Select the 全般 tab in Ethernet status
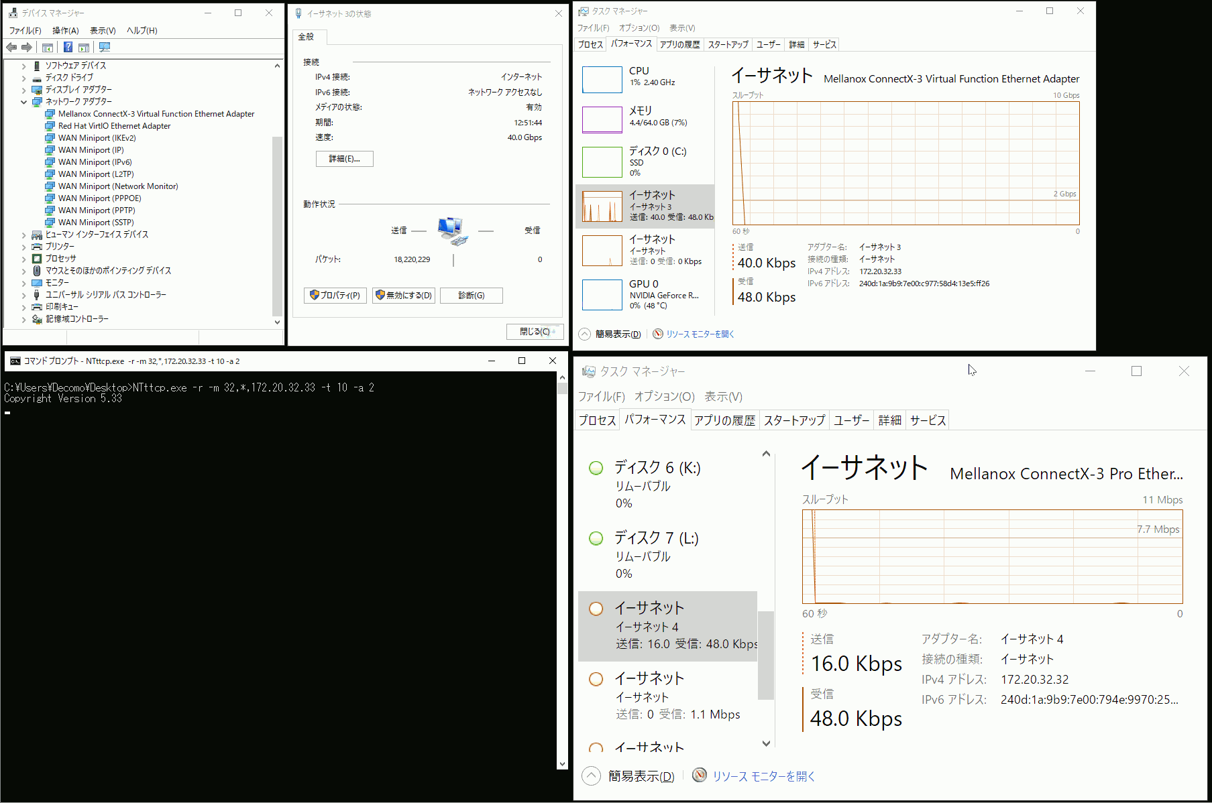 pyautogui.click(x=307, y=37)
